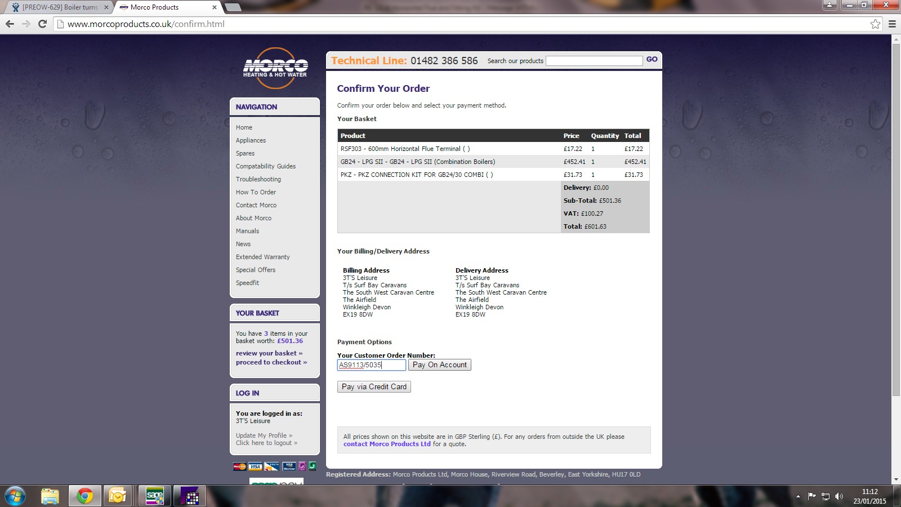Click the product search text box
901x507 pixels.
594,61
